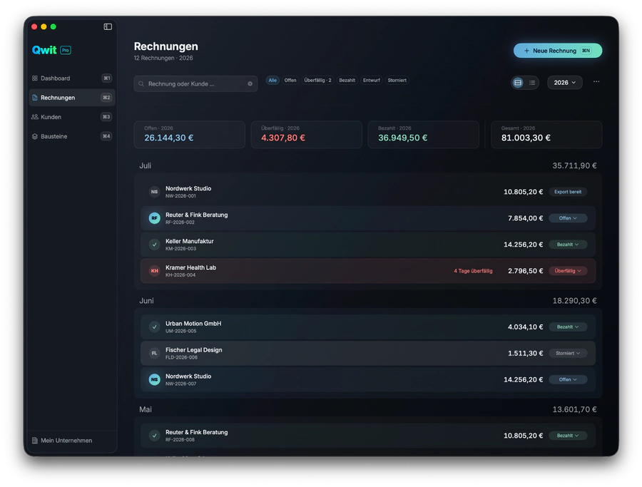Toggle the sidebar panel icon
Viewport: 642px width, 487px height.
pyautogui.click(x=108, y=26)
